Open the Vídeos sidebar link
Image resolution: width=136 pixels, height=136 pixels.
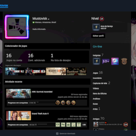pos(96,88)
